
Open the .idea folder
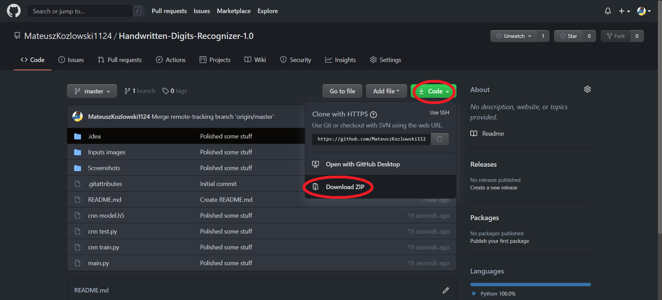[x=94, y=136]
